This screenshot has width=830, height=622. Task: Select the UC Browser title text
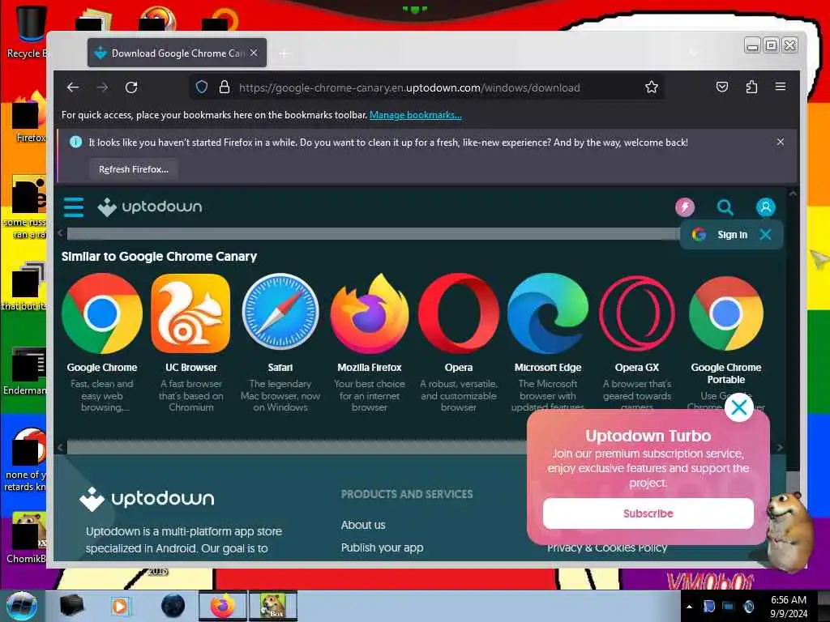tap(190, 367)
